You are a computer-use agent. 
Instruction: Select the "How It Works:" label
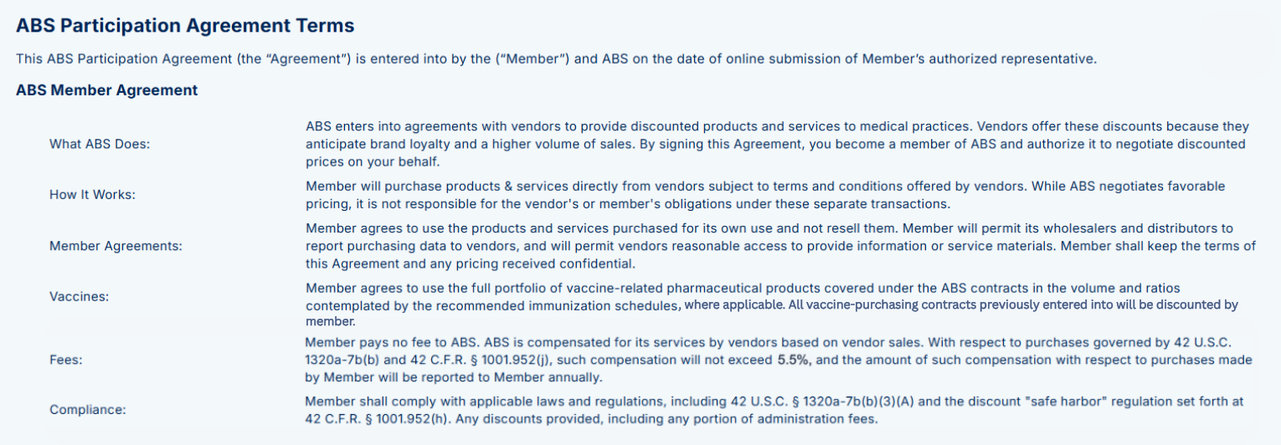(92, 194)
